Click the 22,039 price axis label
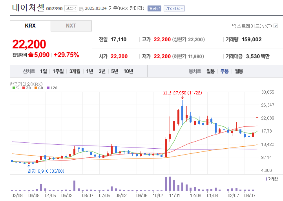The width and height of the screenshot is (283, 201). tap(267, 118)
